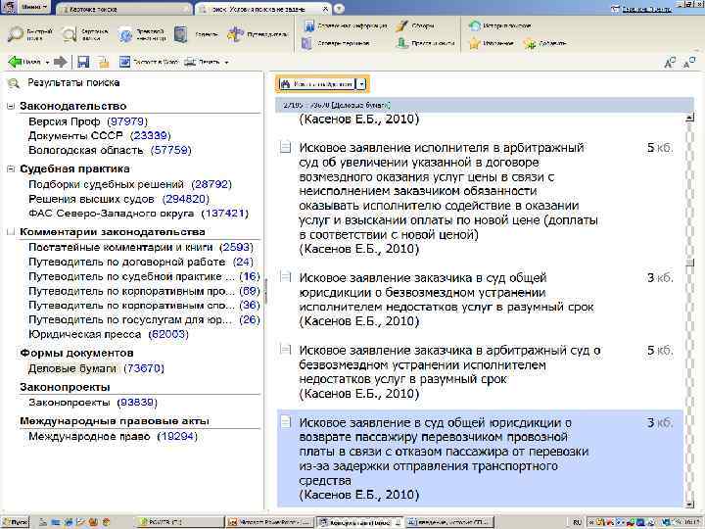Select Деловые бумаги (73670)

96,368
